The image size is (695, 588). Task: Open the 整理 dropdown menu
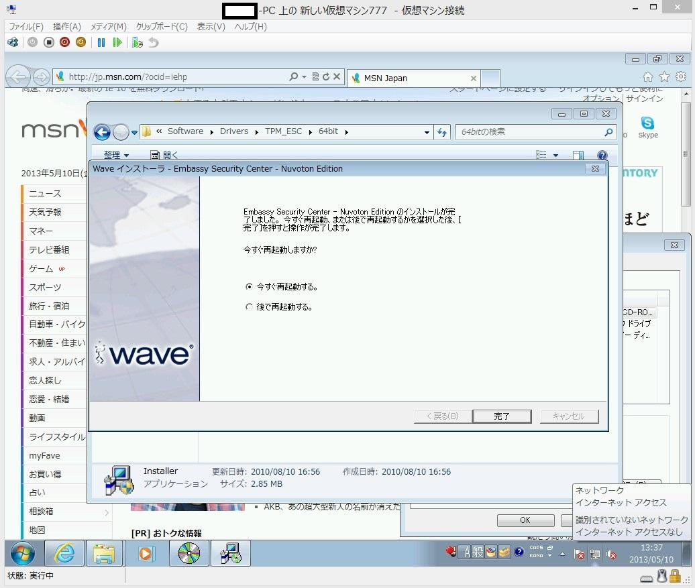pos(116,155)
